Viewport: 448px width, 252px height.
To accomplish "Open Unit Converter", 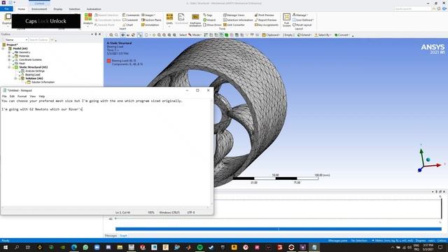I will pos(234,25).
